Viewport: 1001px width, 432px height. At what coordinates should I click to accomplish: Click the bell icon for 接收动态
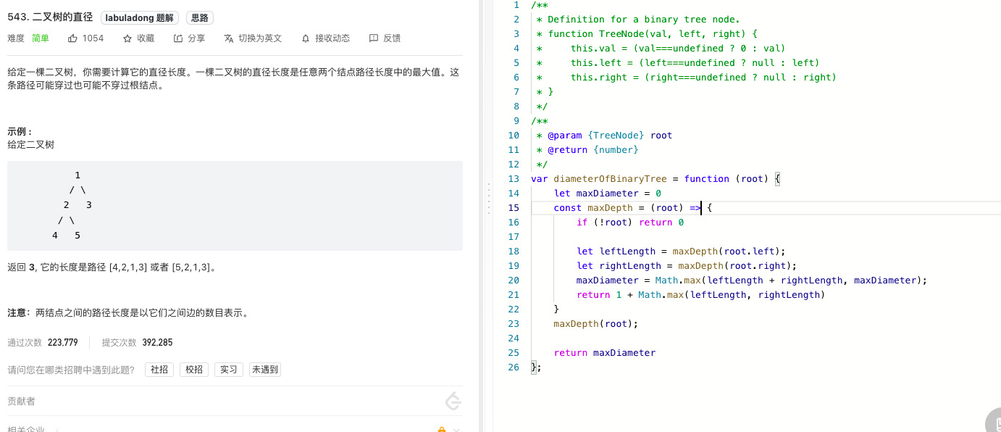pos(306,38)
